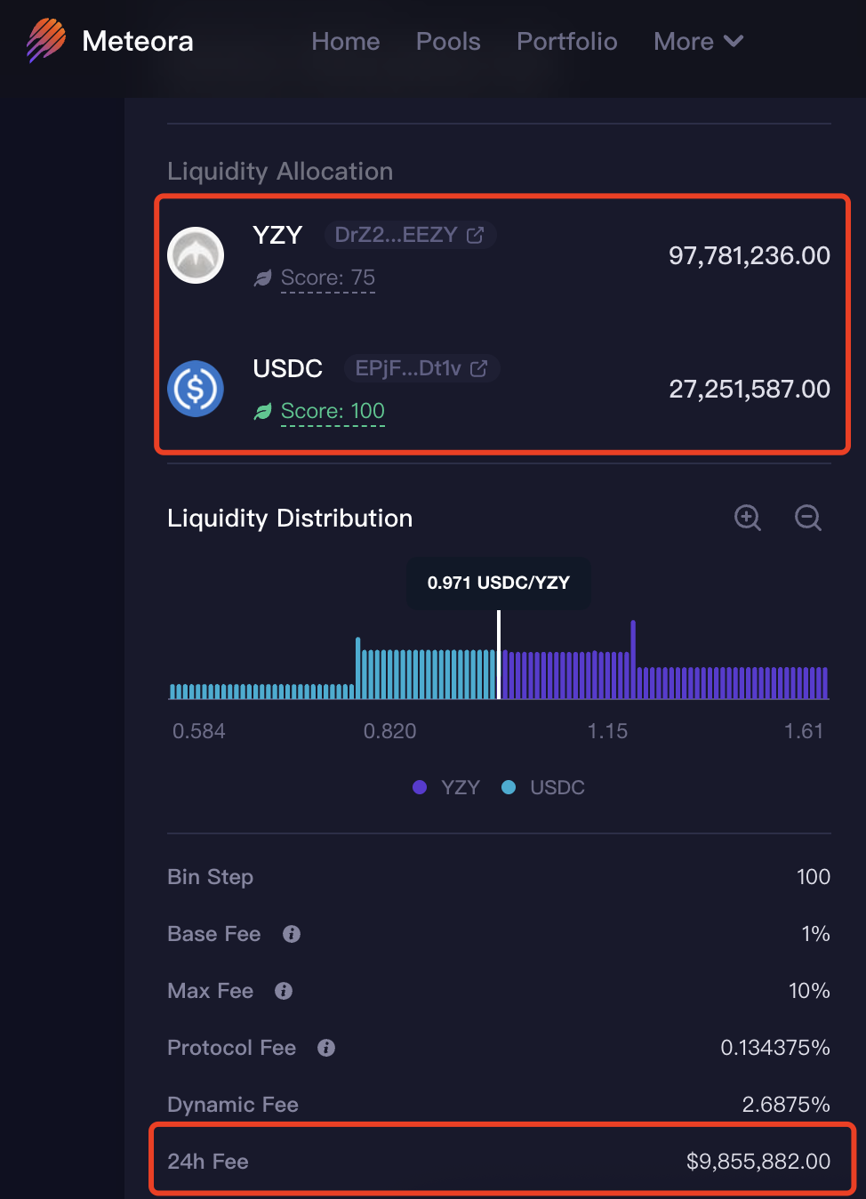Click the YZY Score: 75 label
Viewport: 866px width, 1199px height.
[x=327, y=278]
